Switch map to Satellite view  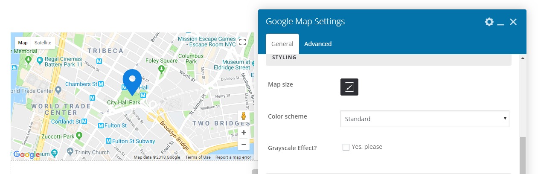[43, 43]
